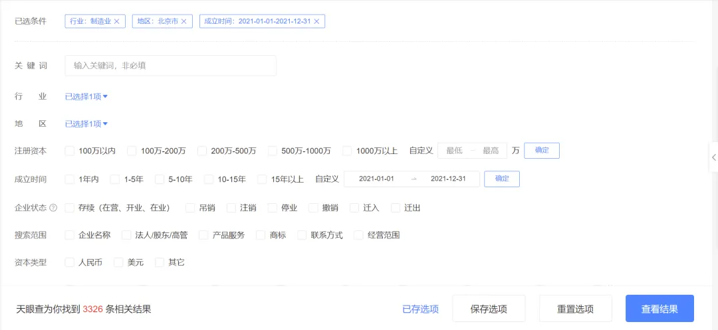
Task: Check 联系方式 search scope
Action: 302,236
